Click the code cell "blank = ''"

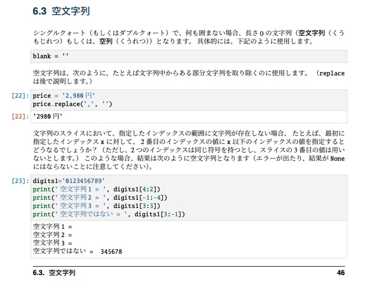(x=189, y=56)
